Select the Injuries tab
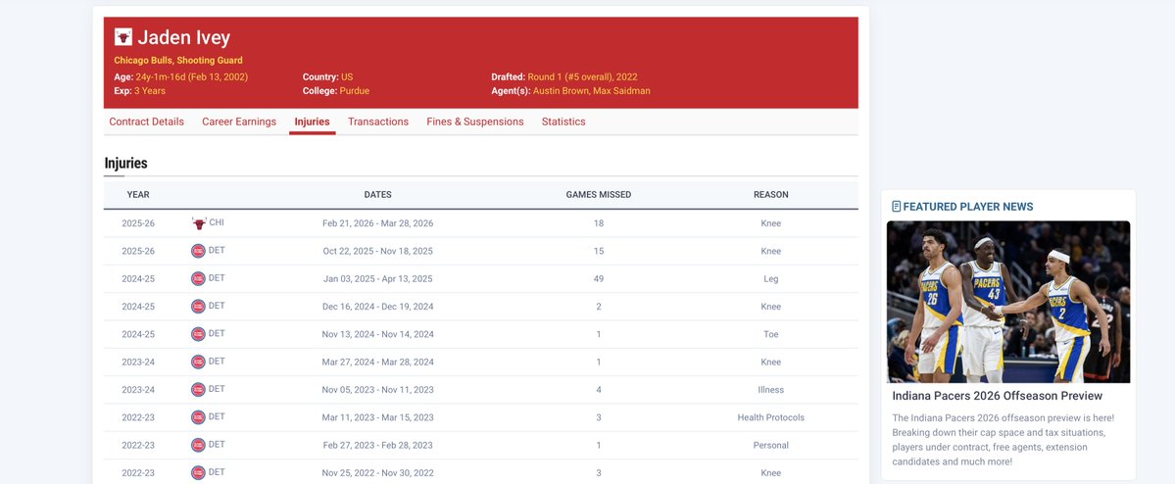The image size is (1175, 484). (313, 121)
